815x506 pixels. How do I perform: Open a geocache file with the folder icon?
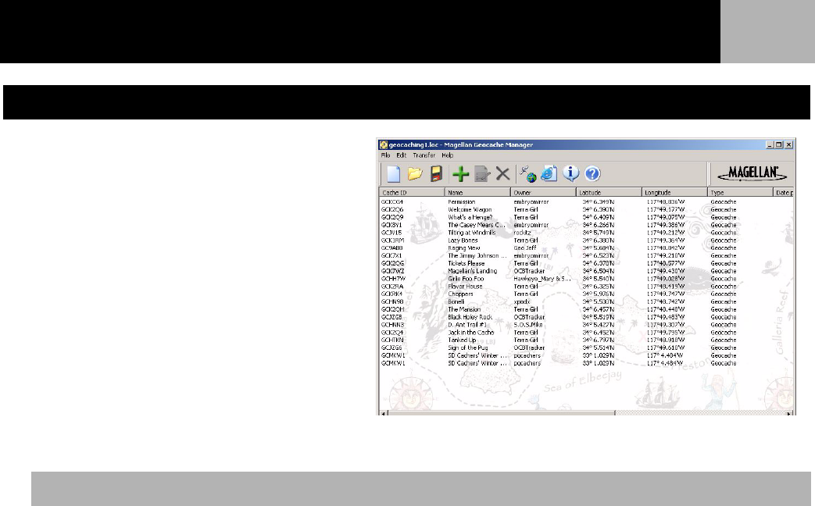tap(415, 173)
